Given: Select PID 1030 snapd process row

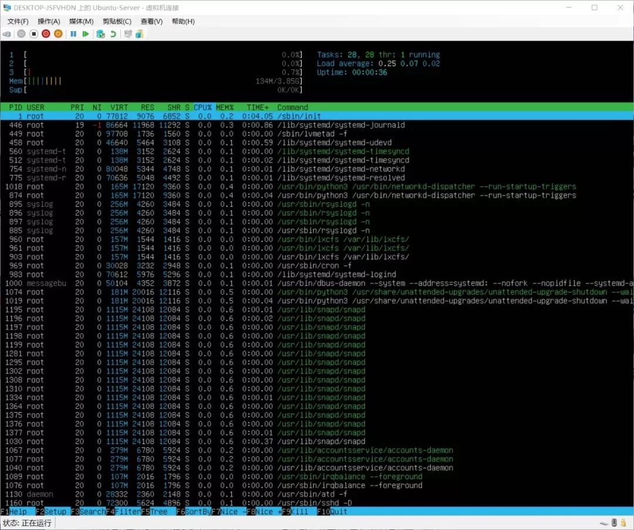Looking at the screenshot, I should tap(317, 441).
